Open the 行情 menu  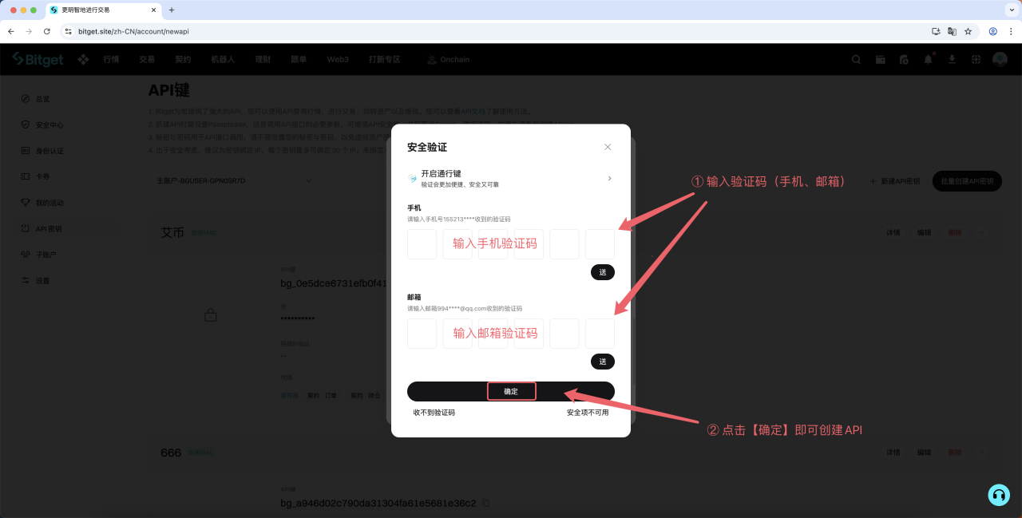coord(111,60)
